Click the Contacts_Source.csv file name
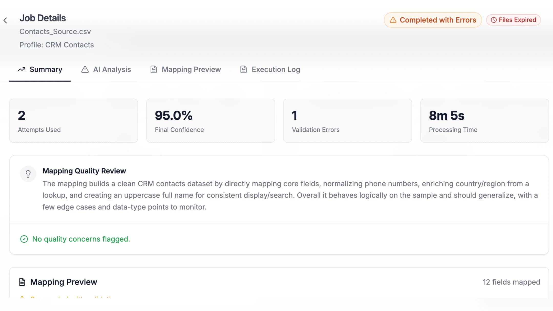 pos(55,32)
